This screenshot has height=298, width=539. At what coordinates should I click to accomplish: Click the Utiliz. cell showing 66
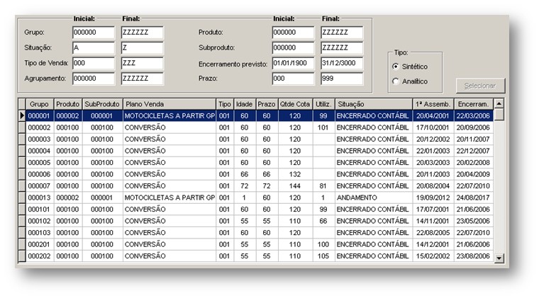pos(323,221)
